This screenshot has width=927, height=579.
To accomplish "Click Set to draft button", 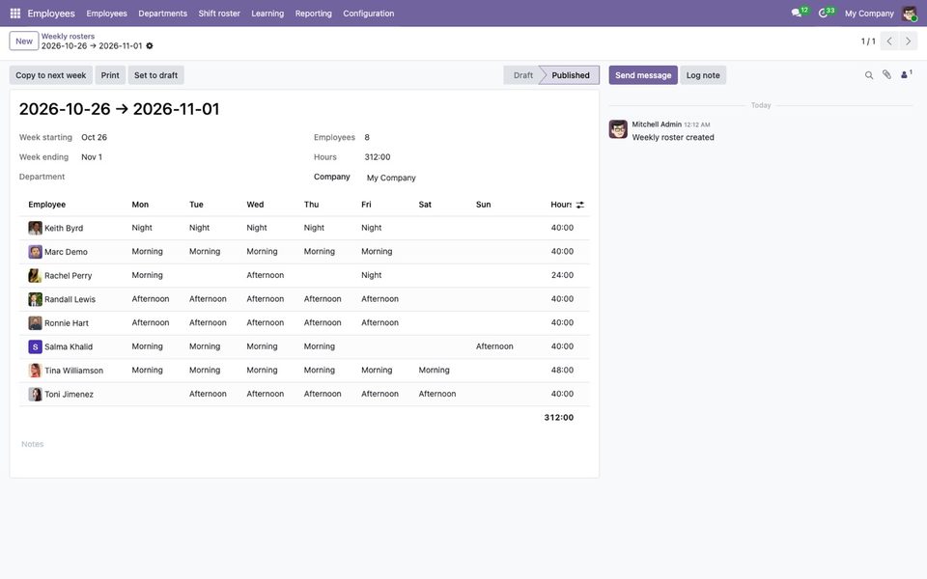I will pos(156,75).
